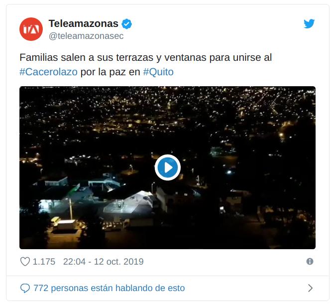Open the #Cacerolazo hashtag
The height and width of the screenshot is (305, 335).
48,72
